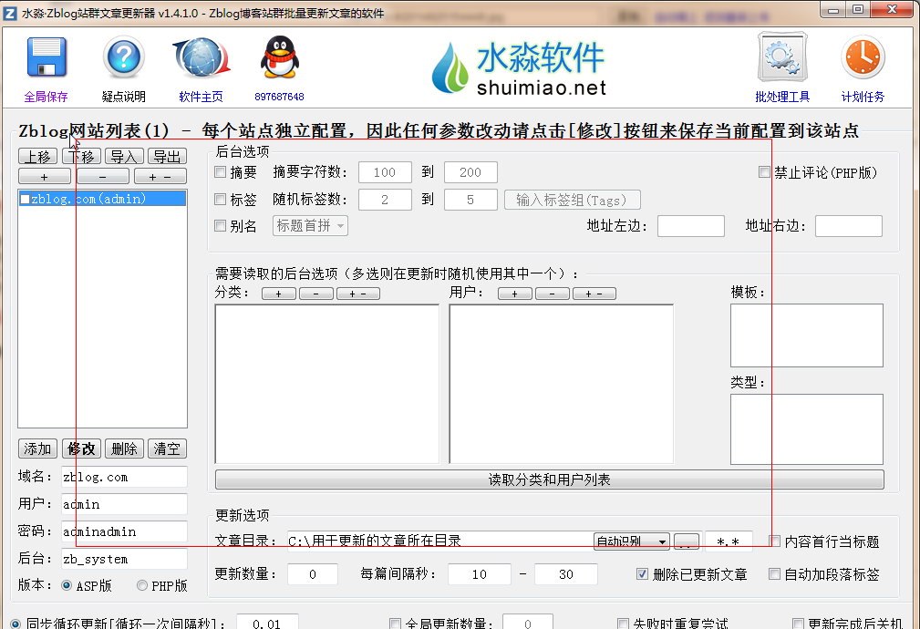This screenshot has height=629, width=920.
Task: Click the 下移 button
Action: click(x=81, y=156)
